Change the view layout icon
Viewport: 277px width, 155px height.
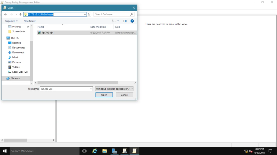114,21
